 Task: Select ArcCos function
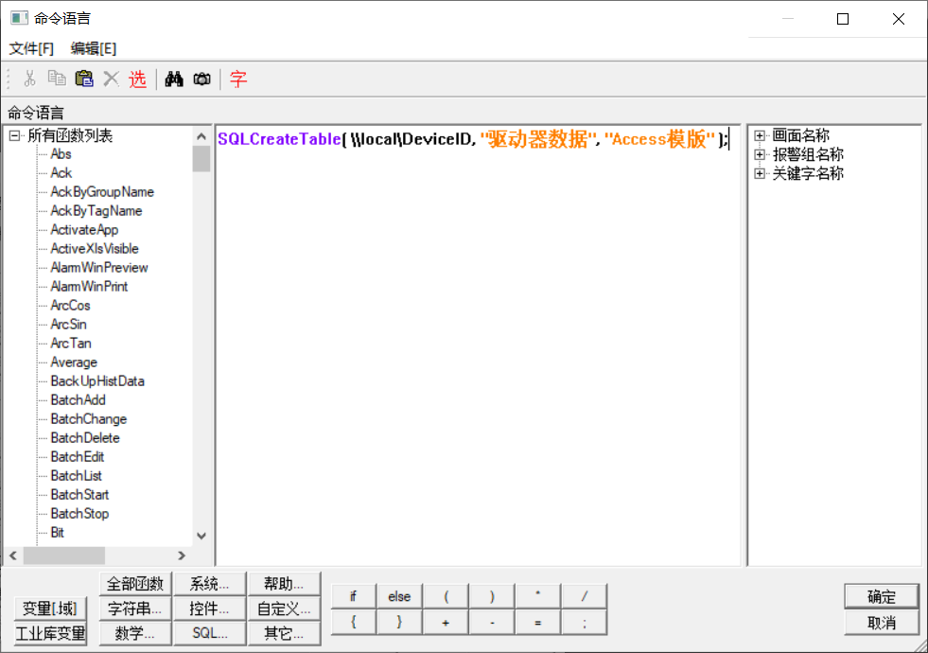tap(70, 306)
